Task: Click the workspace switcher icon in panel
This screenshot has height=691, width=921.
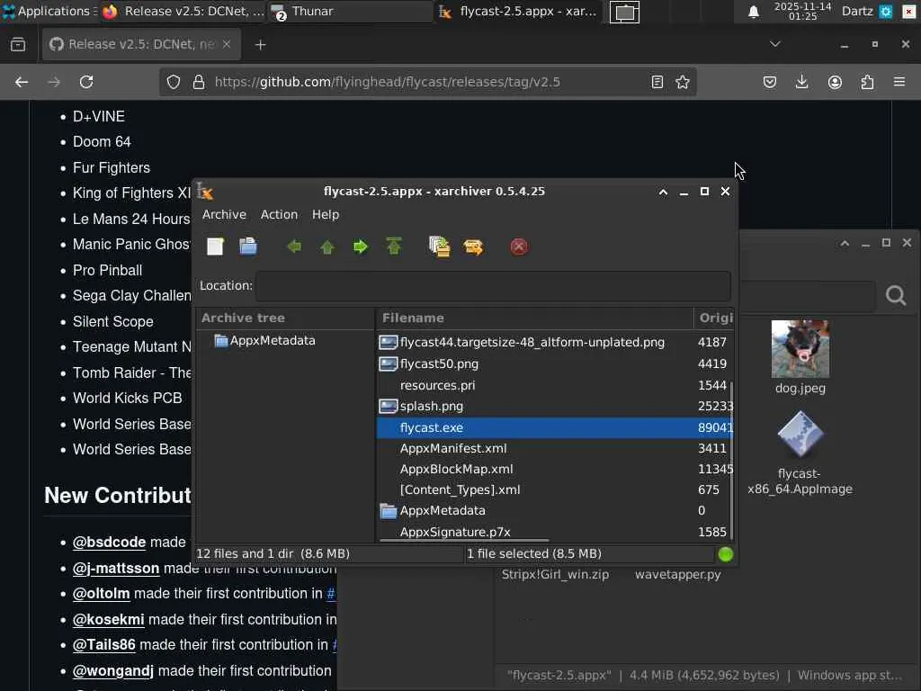Action: 624,12
